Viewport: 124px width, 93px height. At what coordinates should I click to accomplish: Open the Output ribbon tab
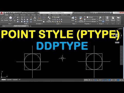pyautogui.click(x=39, y=15)
